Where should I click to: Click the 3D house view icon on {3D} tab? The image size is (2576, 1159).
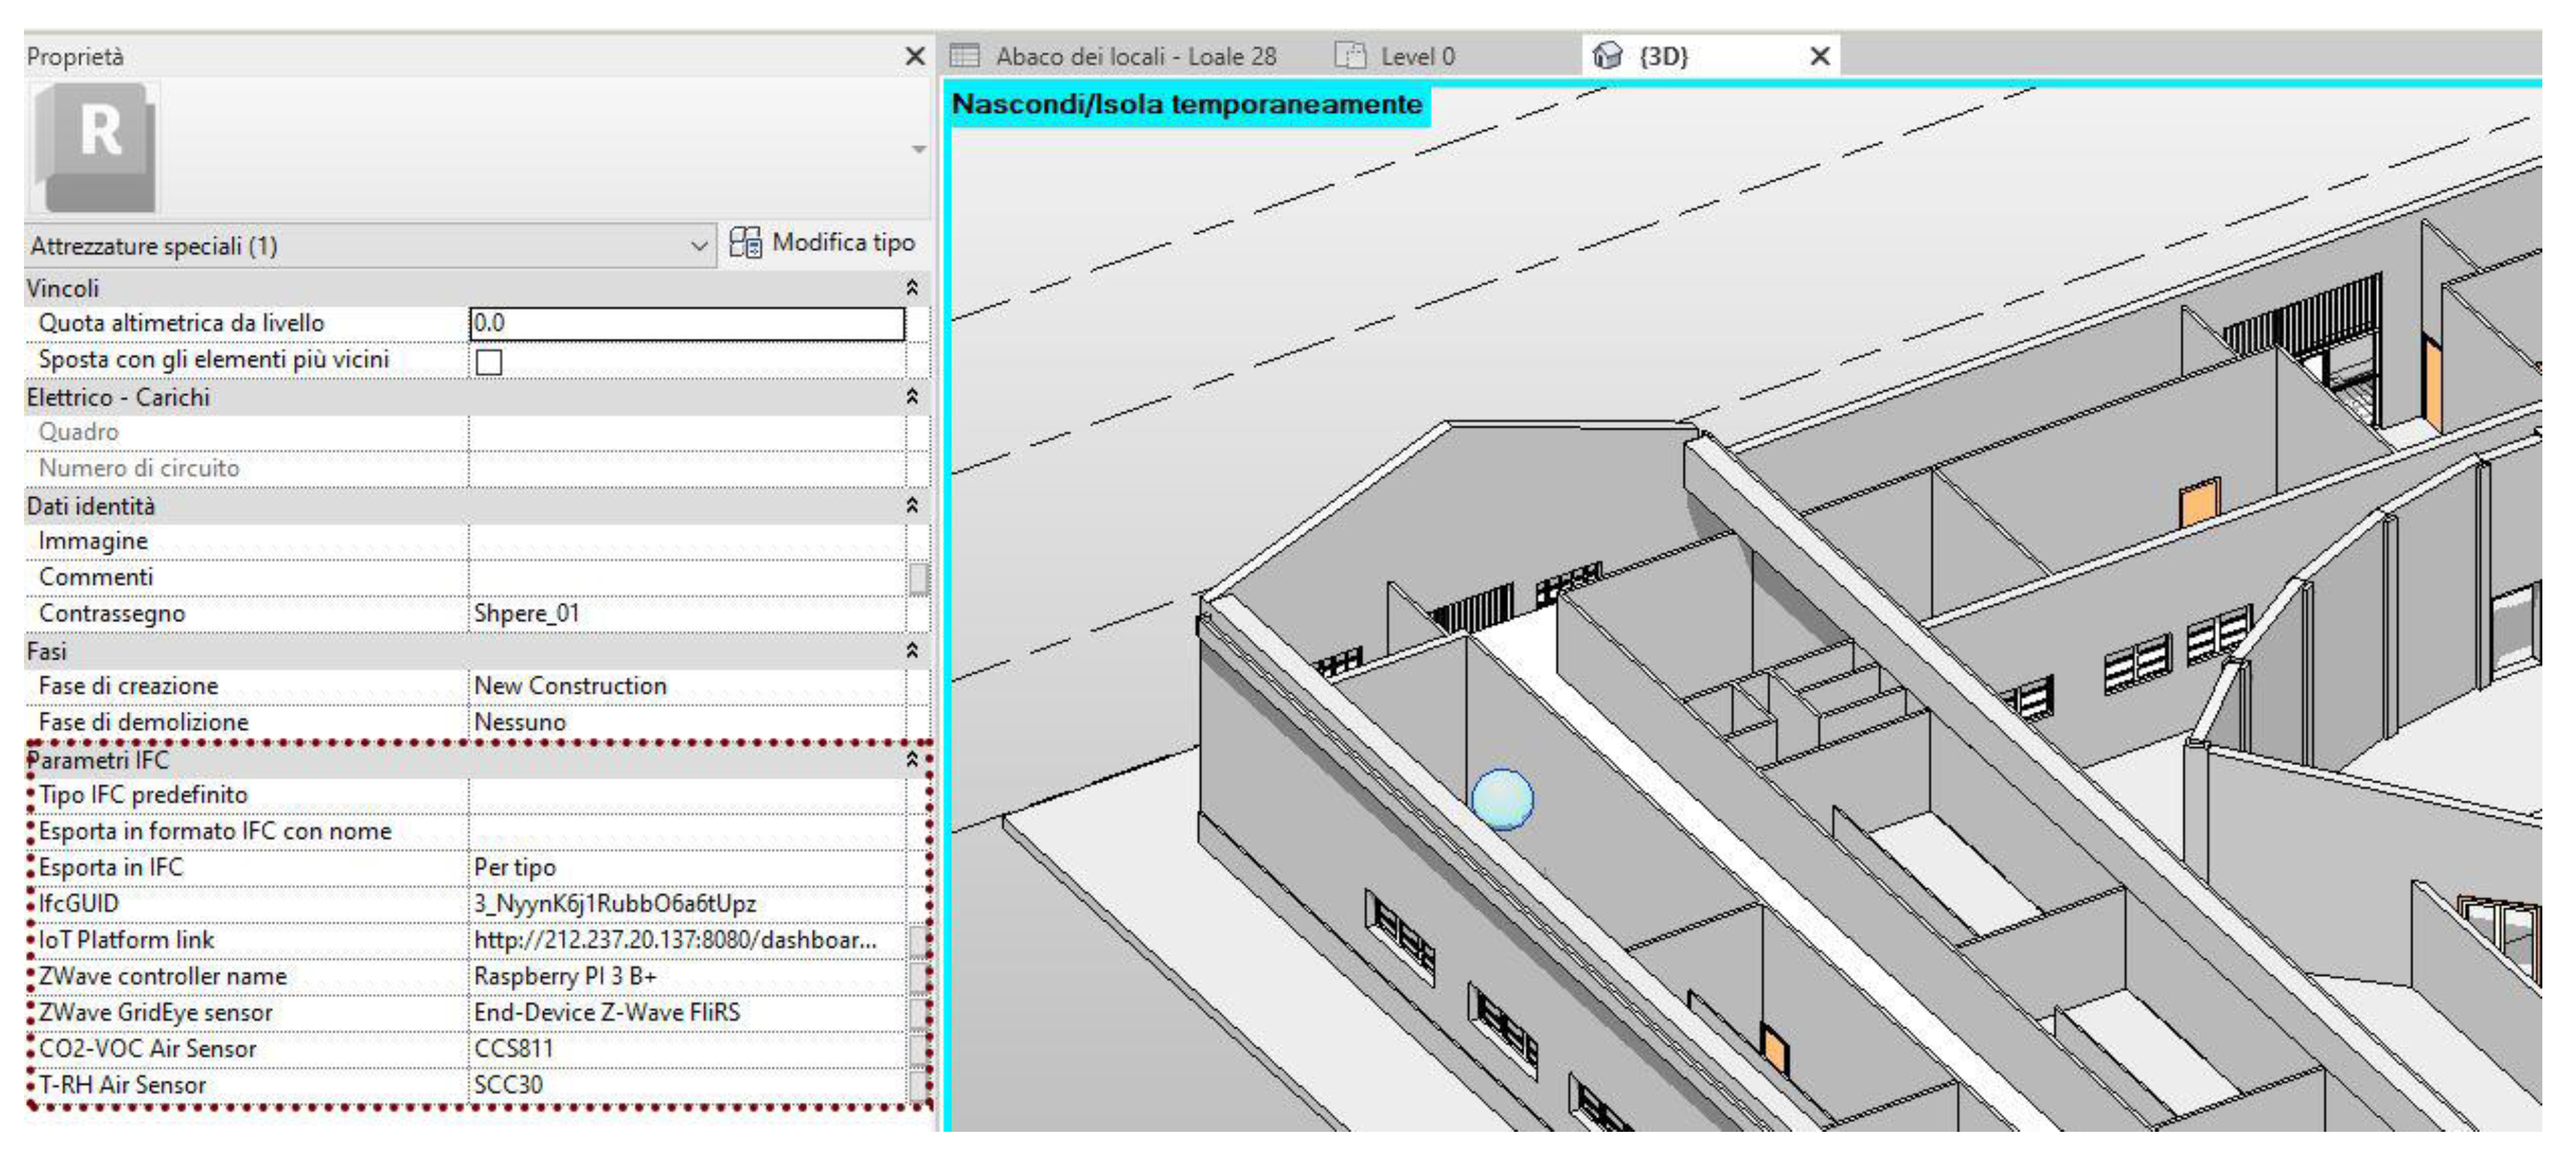click(x=1607, y=56)
